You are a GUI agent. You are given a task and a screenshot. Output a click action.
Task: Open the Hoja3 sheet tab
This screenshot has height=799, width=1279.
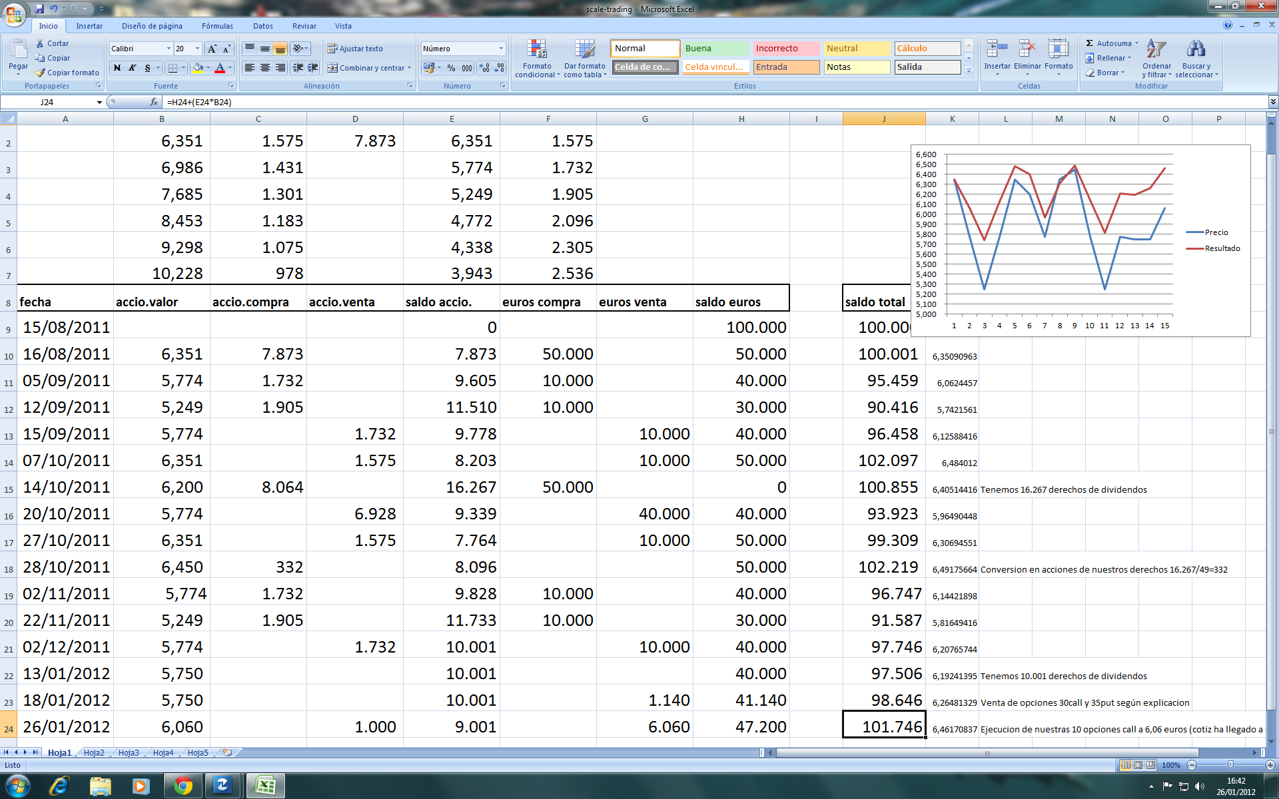click(x=129, y=753)
